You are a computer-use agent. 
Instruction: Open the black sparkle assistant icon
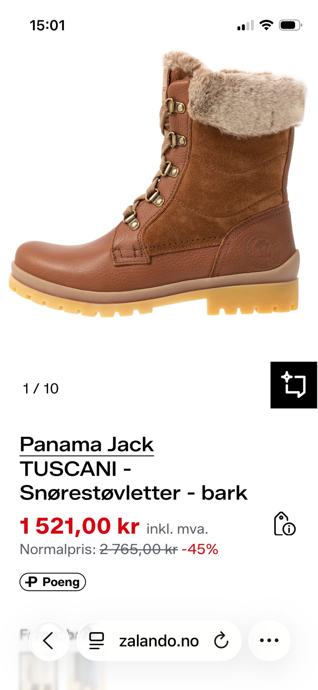(294, 385)
